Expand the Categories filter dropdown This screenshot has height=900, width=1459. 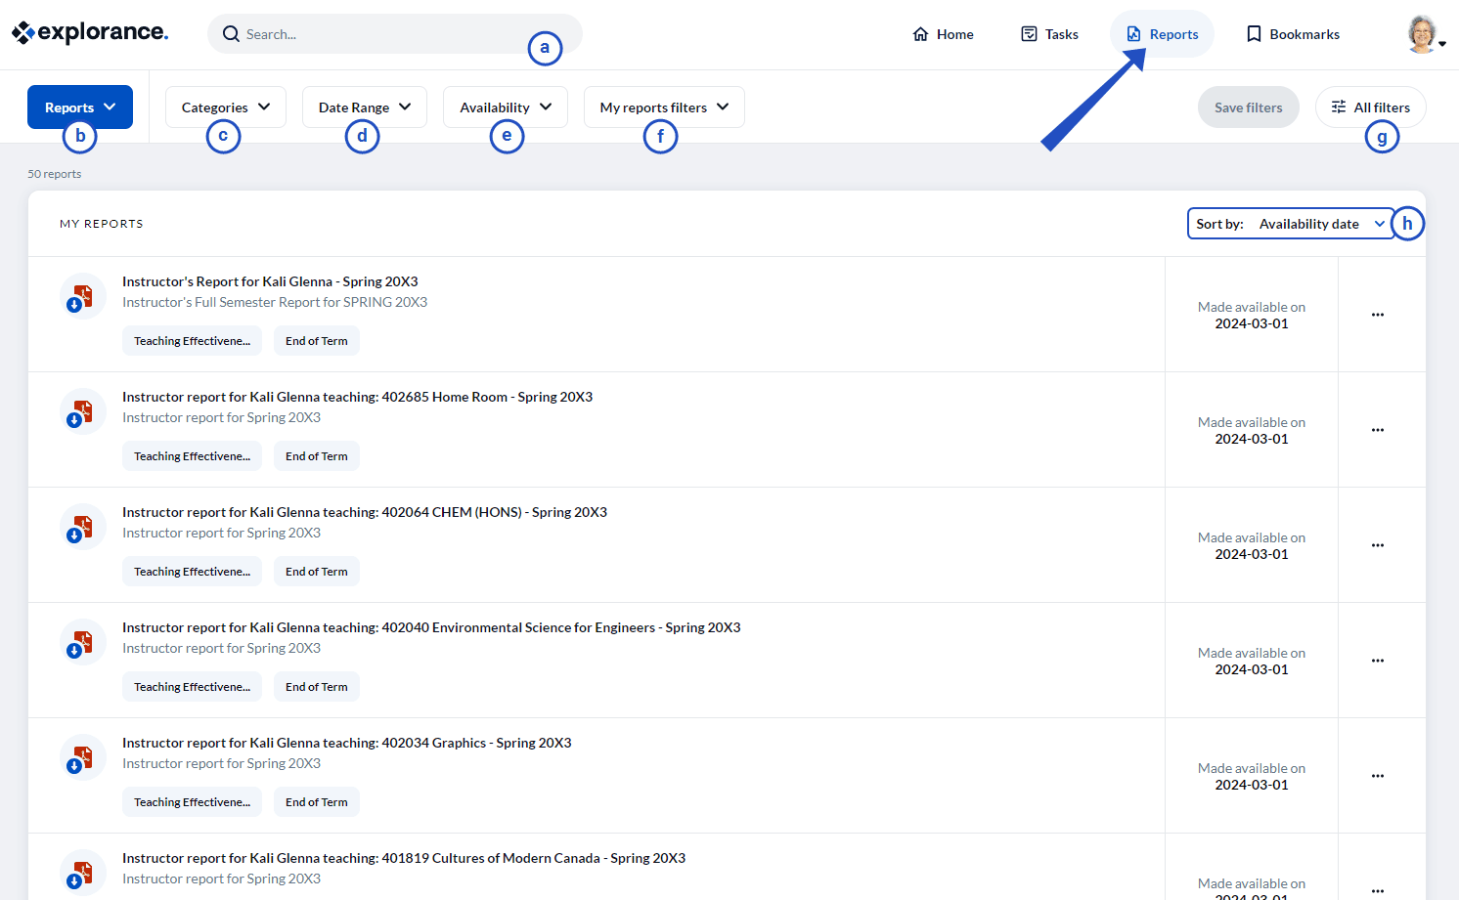[x=225, y=107]
